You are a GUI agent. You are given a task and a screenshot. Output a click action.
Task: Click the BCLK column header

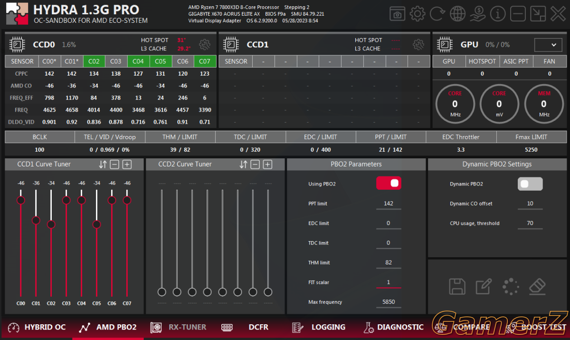[40, 137]
